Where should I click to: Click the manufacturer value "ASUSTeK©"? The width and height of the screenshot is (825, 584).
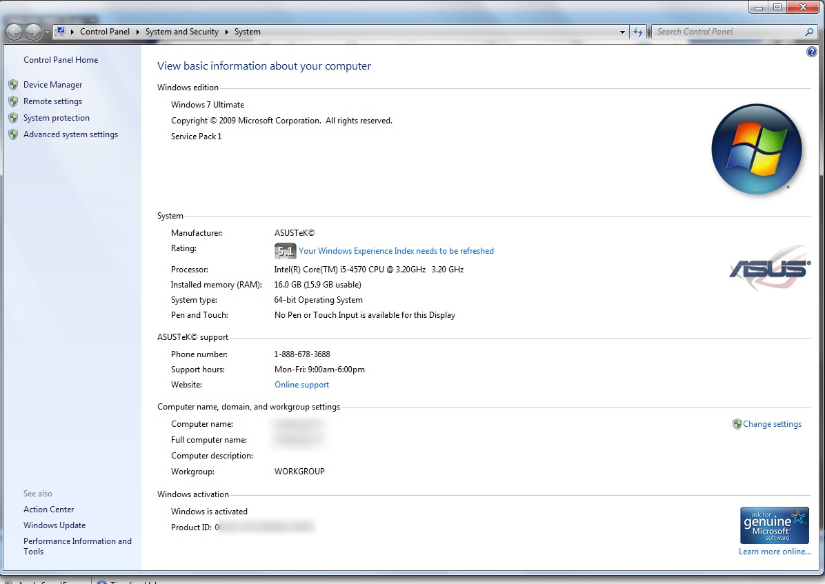(x=294, y=232)
